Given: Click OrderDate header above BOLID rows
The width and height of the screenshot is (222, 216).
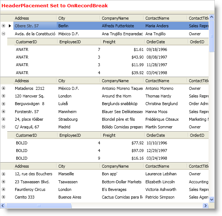Looking at the screenshot, I should coord(166,135).
